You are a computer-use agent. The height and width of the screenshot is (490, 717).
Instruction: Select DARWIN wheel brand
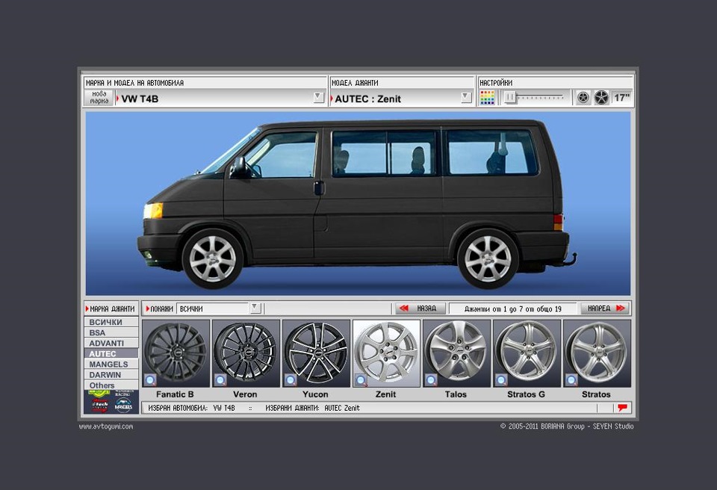pyautogui.click(x=111, y=375)
